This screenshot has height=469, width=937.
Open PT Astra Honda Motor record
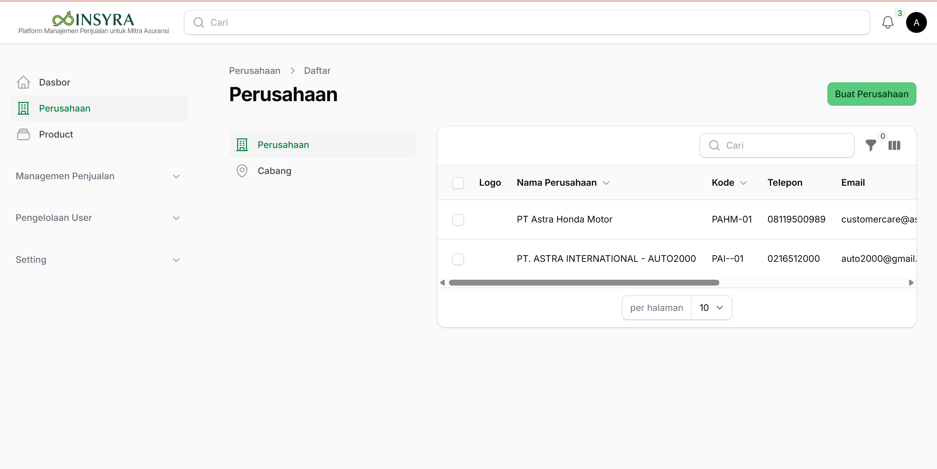(564, 219)
